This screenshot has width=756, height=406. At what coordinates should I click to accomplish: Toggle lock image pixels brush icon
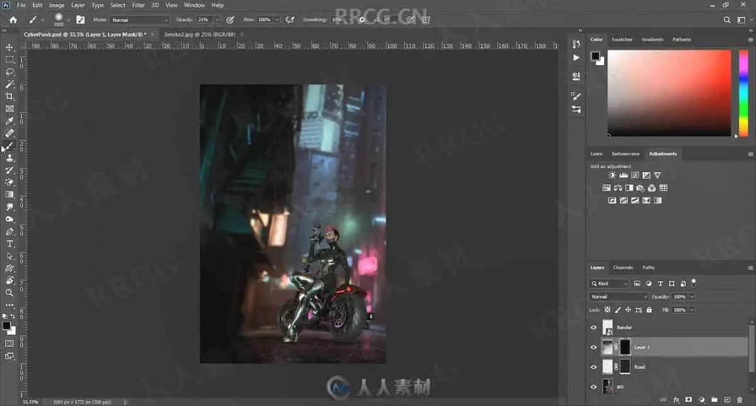(618, 310)
